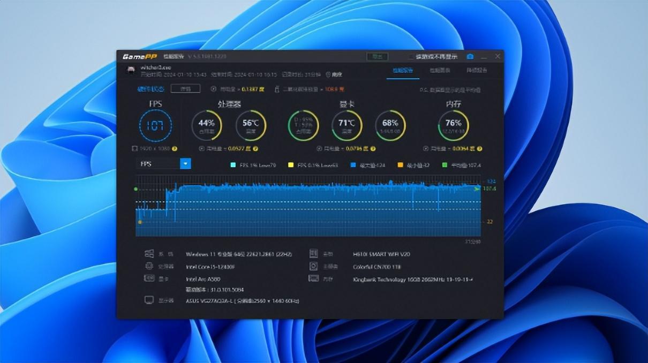Click the 22 minimum label on chart axis
The height and width of the screenshot is (363, 648).
tap(490, 222)
